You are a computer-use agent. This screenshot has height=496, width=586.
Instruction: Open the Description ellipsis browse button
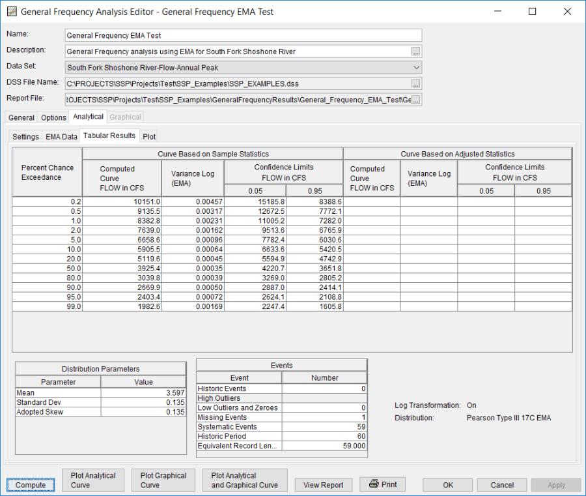[415, 51]
